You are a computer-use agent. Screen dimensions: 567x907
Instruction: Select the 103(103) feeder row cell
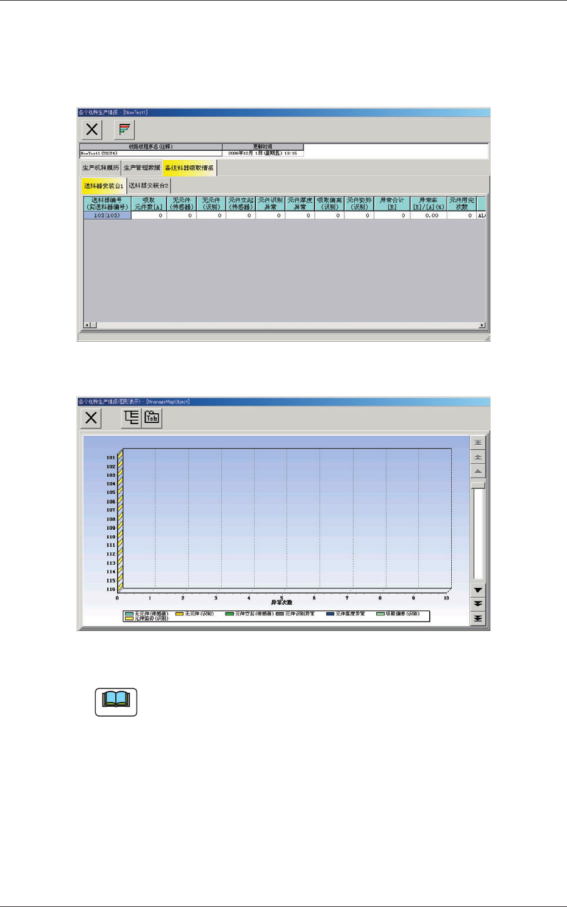107,215
